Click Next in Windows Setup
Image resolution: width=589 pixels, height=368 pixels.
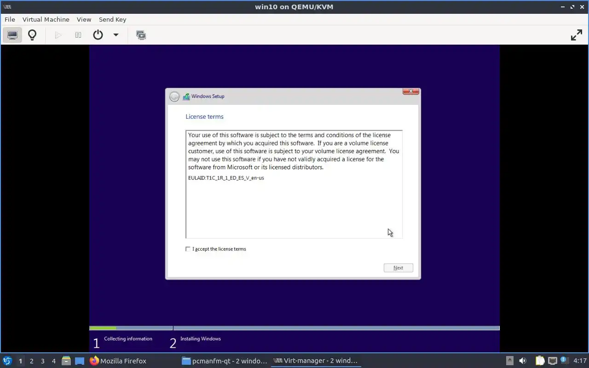tap(398, 268)
